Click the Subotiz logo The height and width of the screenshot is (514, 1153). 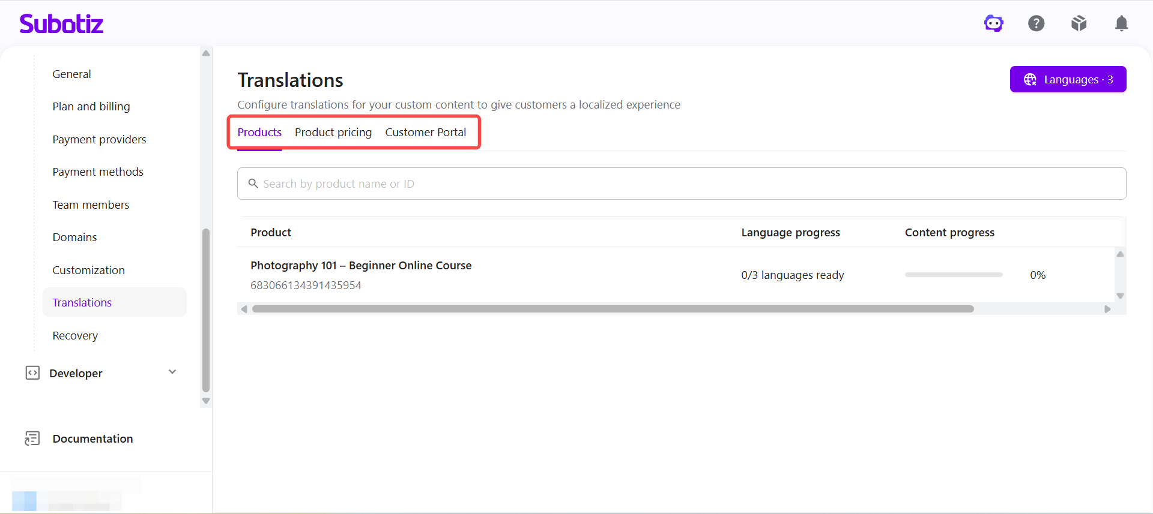61,24
